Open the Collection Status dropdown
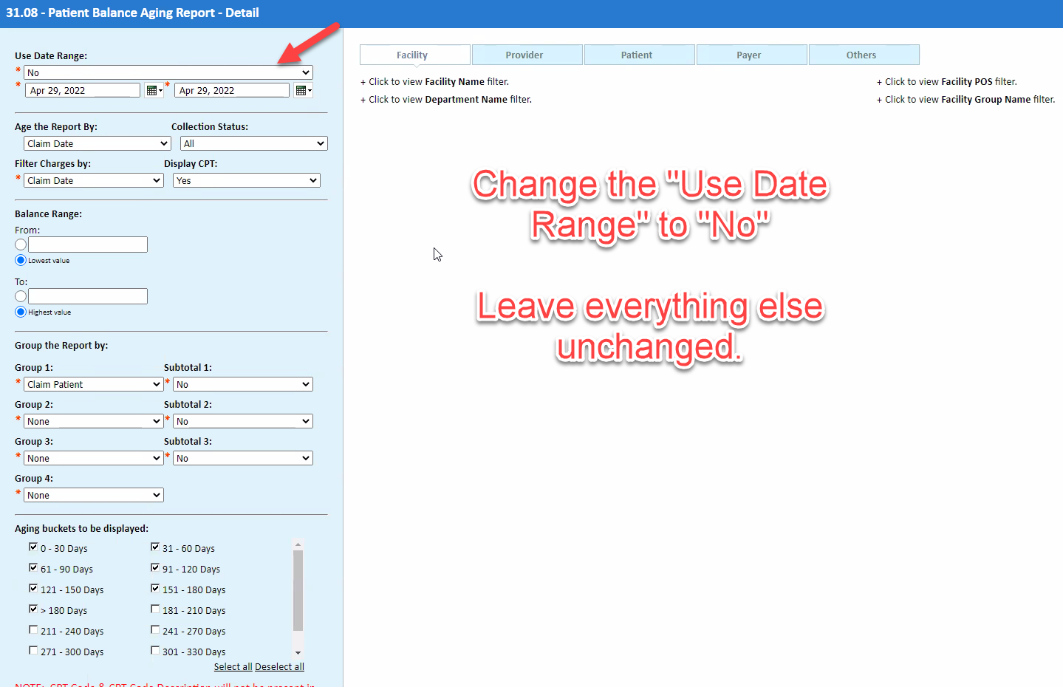The image size is (1063, 687). 253,143
